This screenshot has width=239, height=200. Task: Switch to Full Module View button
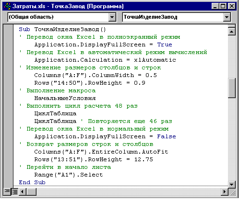pyautogui.click(x=15, y=191)
